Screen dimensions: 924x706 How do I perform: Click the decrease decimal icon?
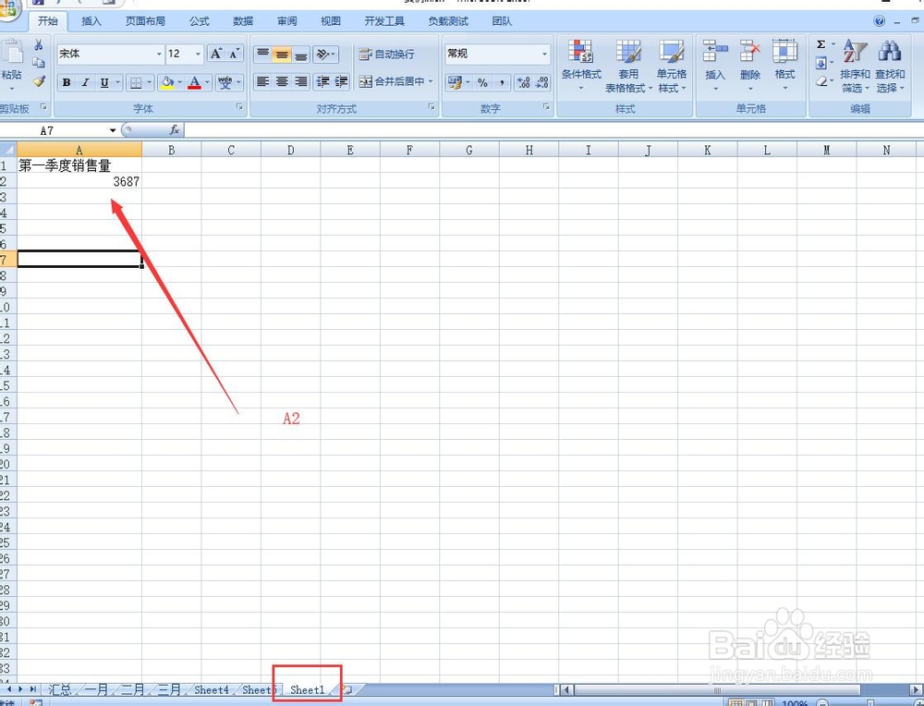542,82
